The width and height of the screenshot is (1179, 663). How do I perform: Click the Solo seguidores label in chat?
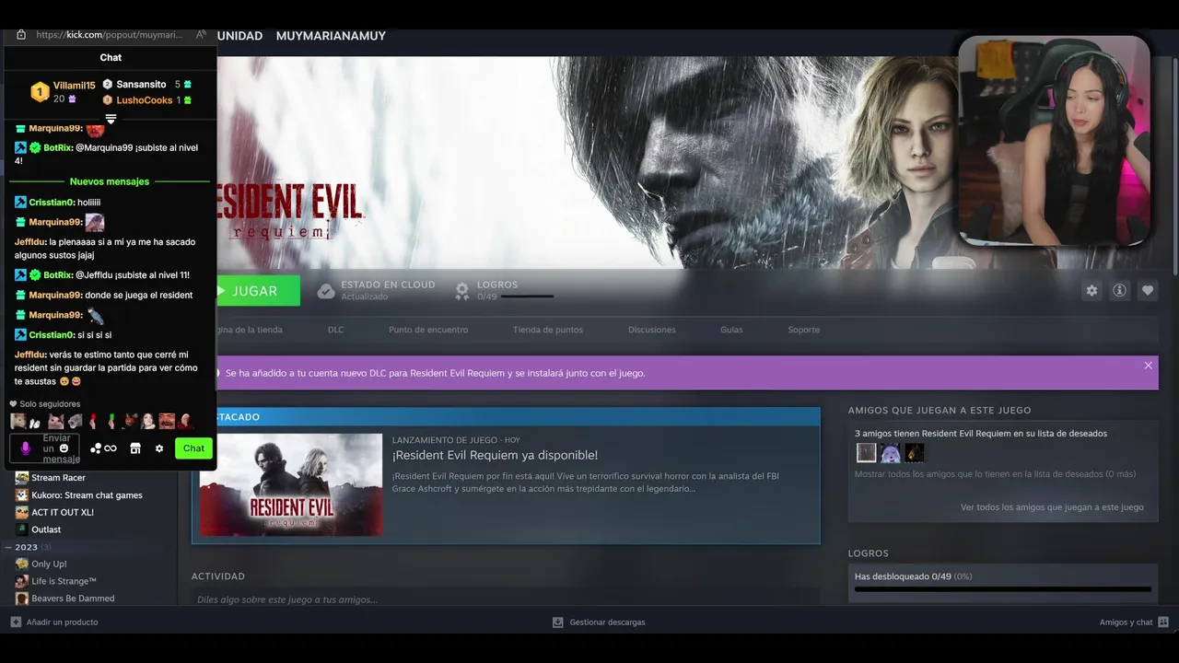pos(50,403)
